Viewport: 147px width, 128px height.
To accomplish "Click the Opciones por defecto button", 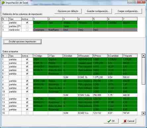I will point(68,11).
